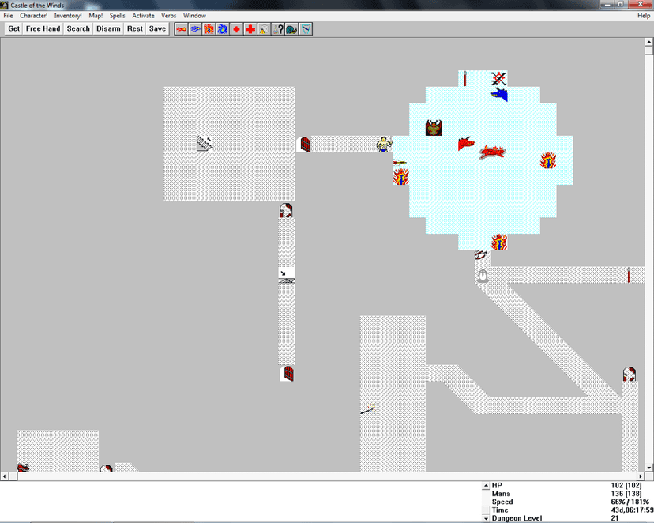The height and width of the screenshot is (523, 654).
Task: Open the Verbs menu
Action: (x=168, y=16)
